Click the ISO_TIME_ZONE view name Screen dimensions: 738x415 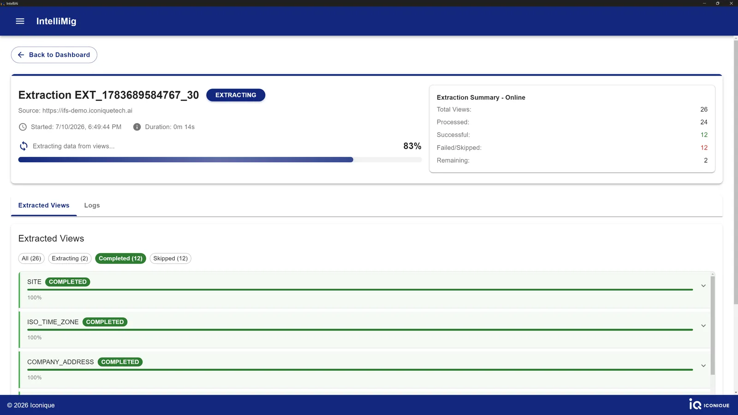[x=53, y=322]
